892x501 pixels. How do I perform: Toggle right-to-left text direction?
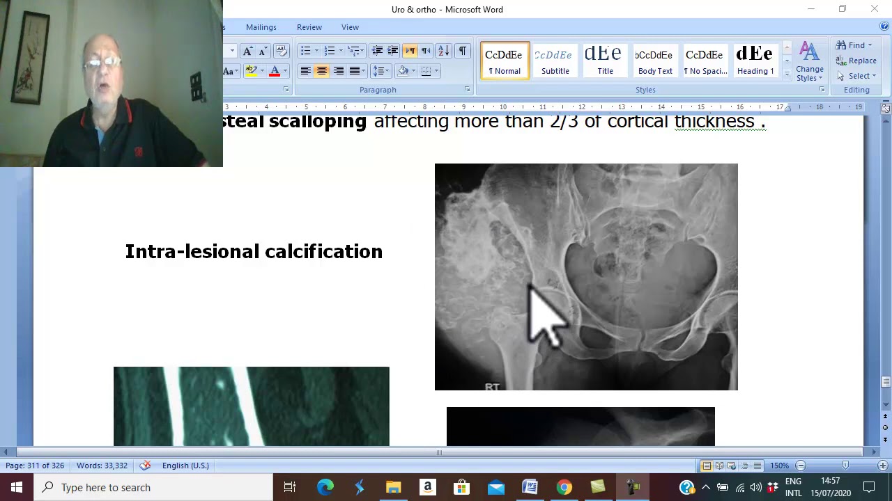[426, 51]
